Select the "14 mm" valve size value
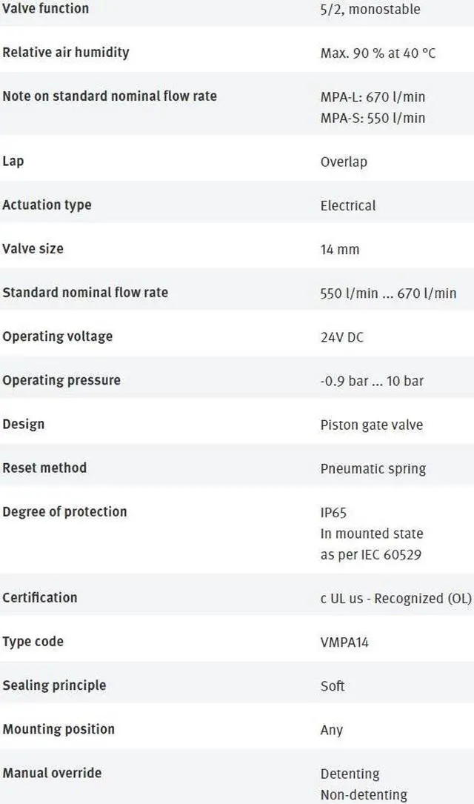 339,250
